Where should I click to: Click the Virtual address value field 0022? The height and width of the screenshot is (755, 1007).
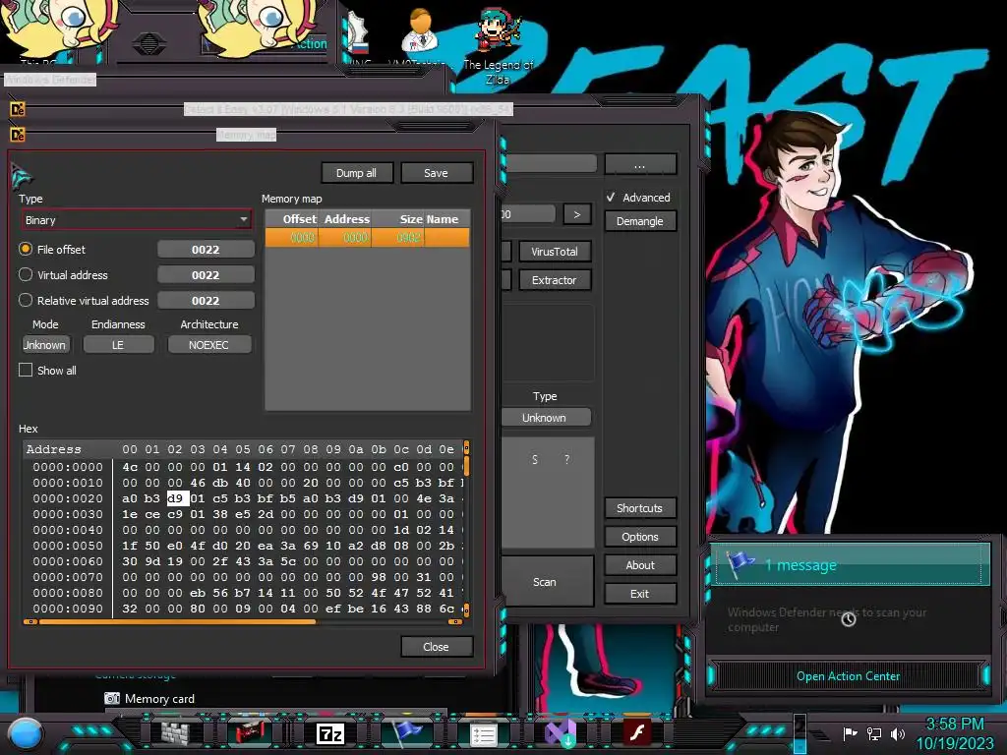[x=206, y=275]
